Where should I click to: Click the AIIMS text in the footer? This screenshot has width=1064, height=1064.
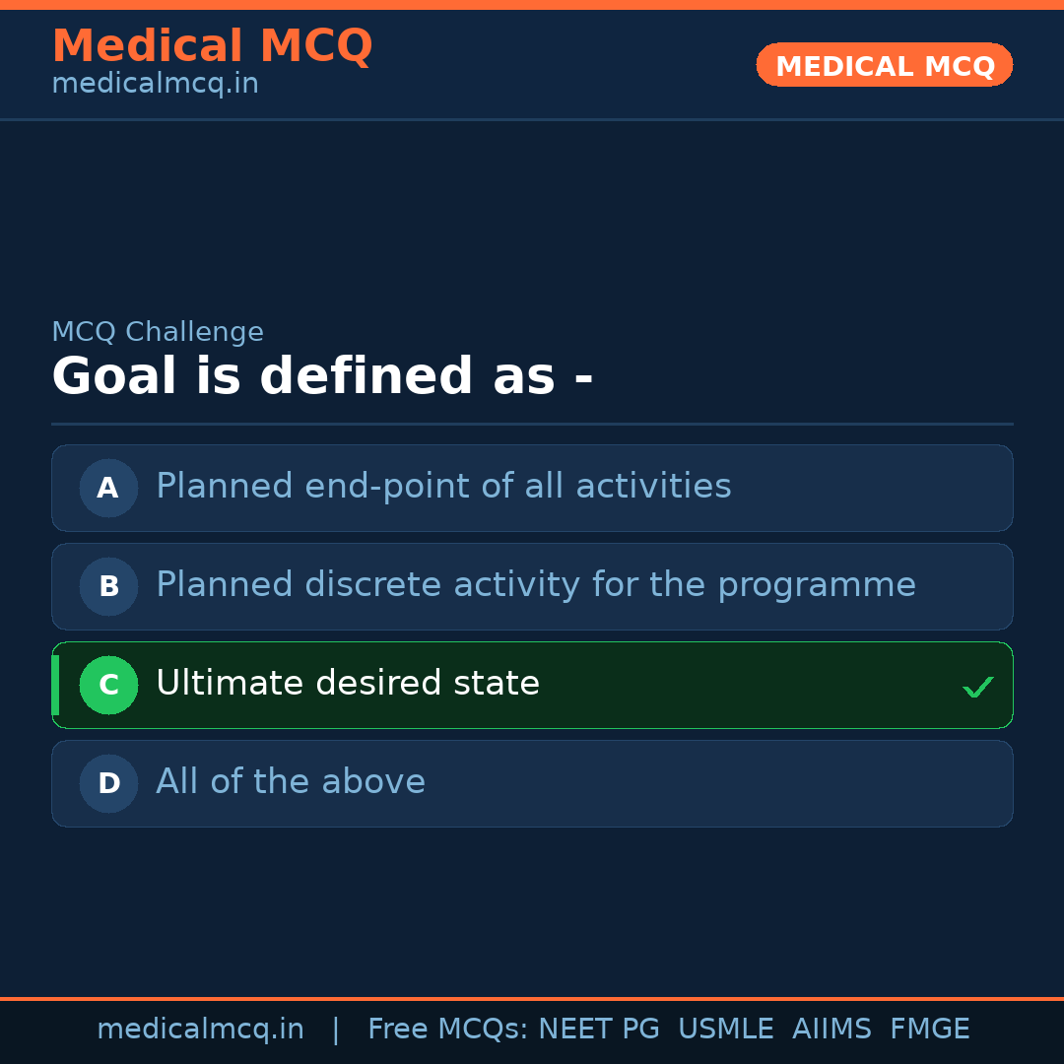pos(832,1029)
